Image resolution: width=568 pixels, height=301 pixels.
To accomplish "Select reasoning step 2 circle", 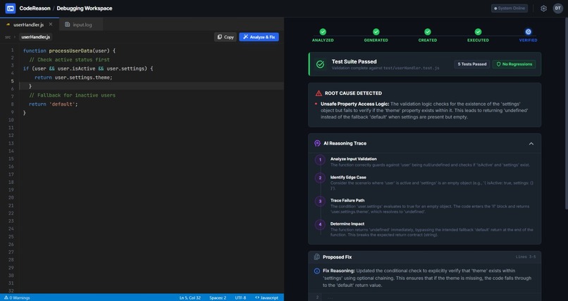I will coord(320,178).
